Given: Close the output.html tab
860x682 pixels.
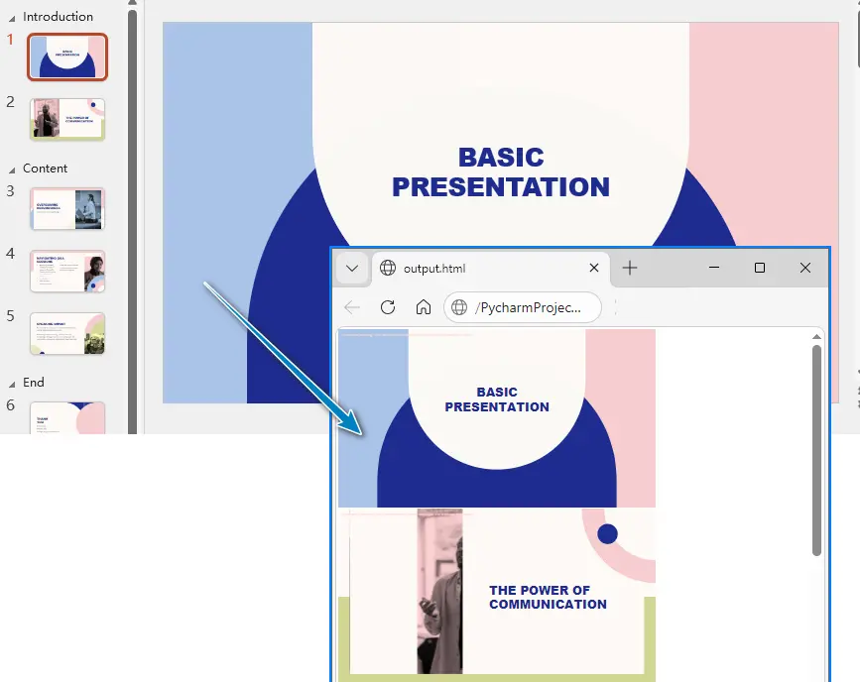Looking at the screenshot, I should pos(594,268).
